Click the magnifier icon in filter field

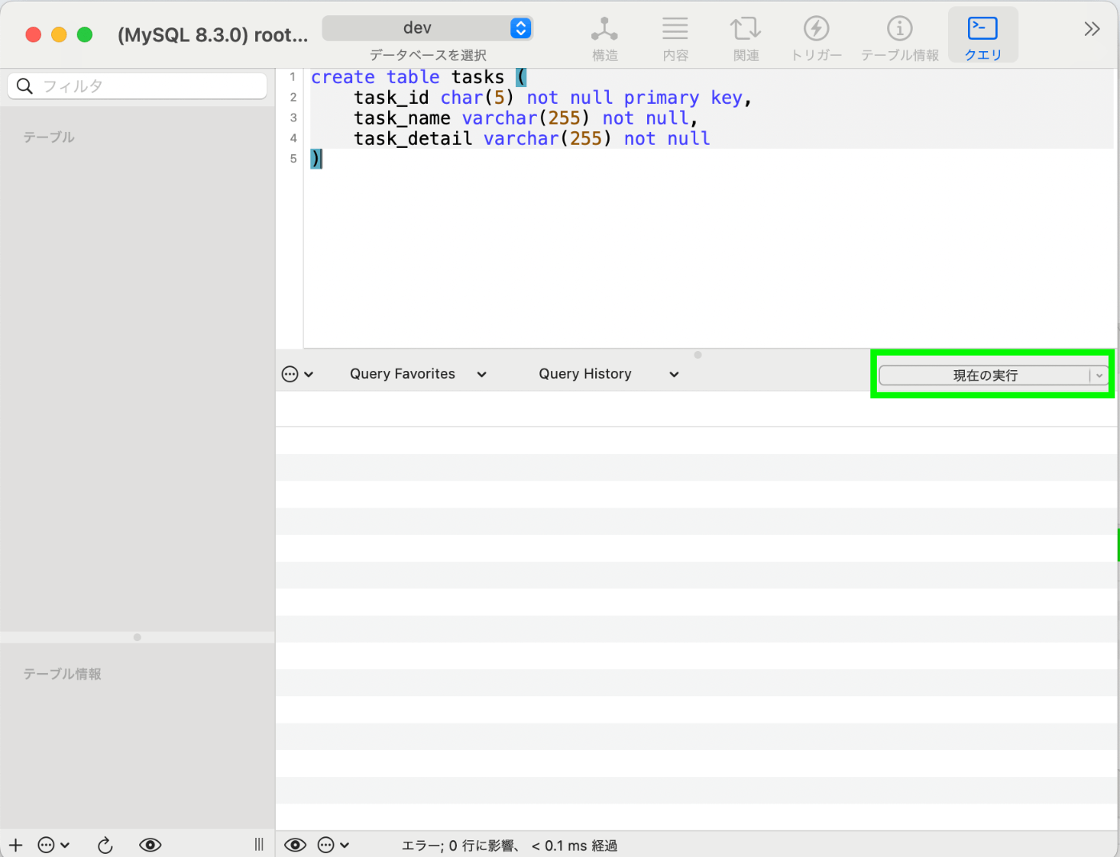25,86
